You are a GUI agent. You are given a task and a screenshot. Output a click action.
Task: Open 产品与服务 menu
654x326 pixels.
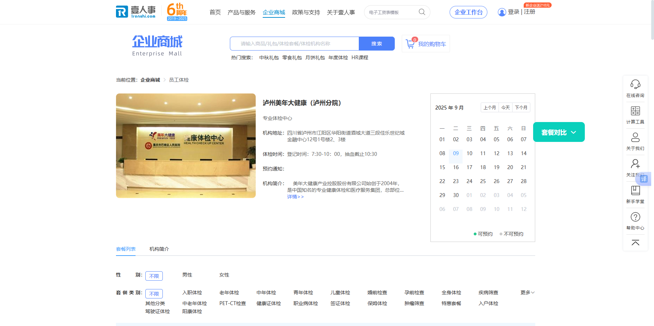pyautogui.click(x=241, y=12)
